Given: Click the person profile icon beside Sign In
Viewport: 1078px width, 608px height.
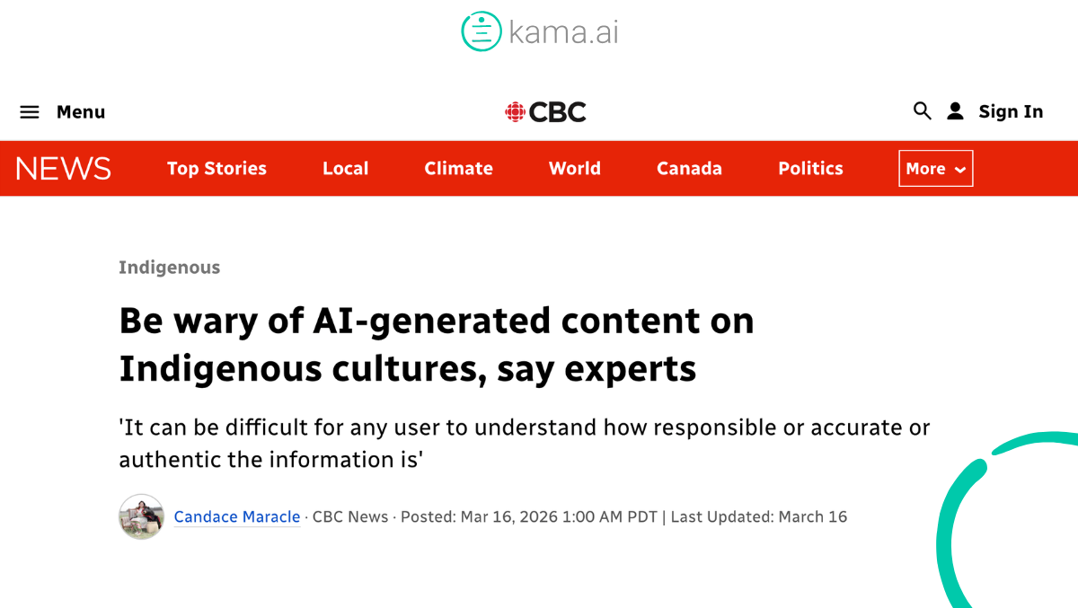Looking at the screenshot, I should [954, 110].
